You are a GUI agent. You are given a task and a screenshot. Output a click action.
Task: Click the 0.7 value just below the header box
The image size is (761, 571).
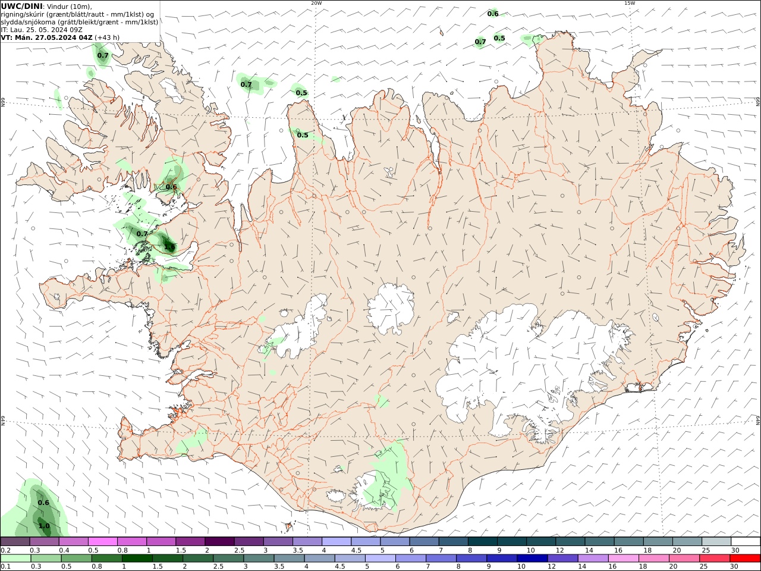coord(103,55)
